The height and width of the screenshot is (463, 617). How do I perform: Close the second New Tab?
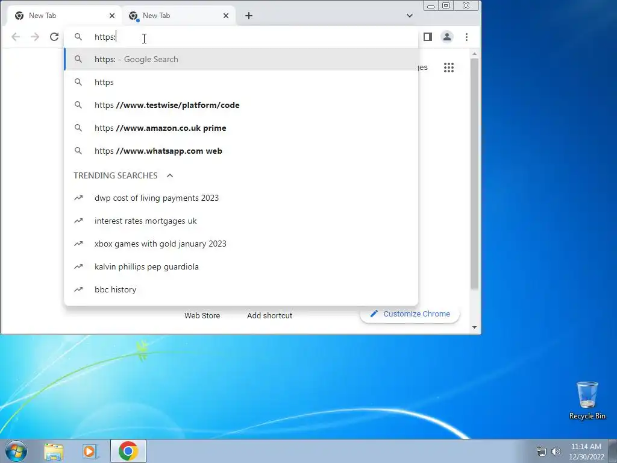pyautogui.click(x=226, y=16)
